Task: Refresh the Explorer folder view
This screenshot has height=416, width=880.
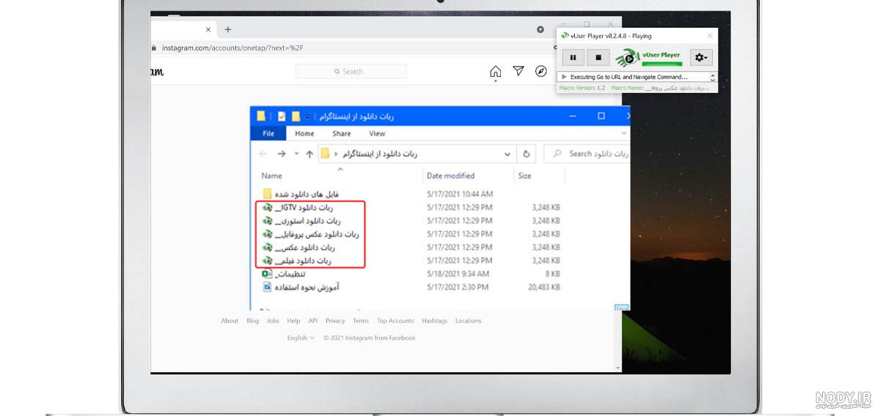Action: pos(526,154)
